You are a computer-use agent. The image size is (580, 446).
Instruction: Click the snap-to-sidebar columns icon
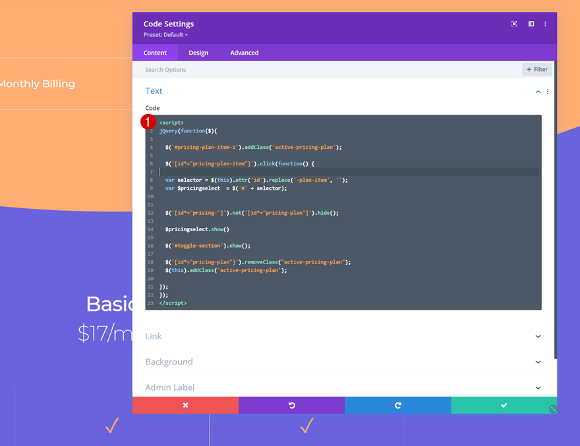point(531,24)
